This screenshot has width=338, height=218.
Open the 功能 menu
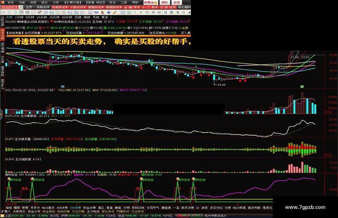pyautogui.click(x=22, y=2)
